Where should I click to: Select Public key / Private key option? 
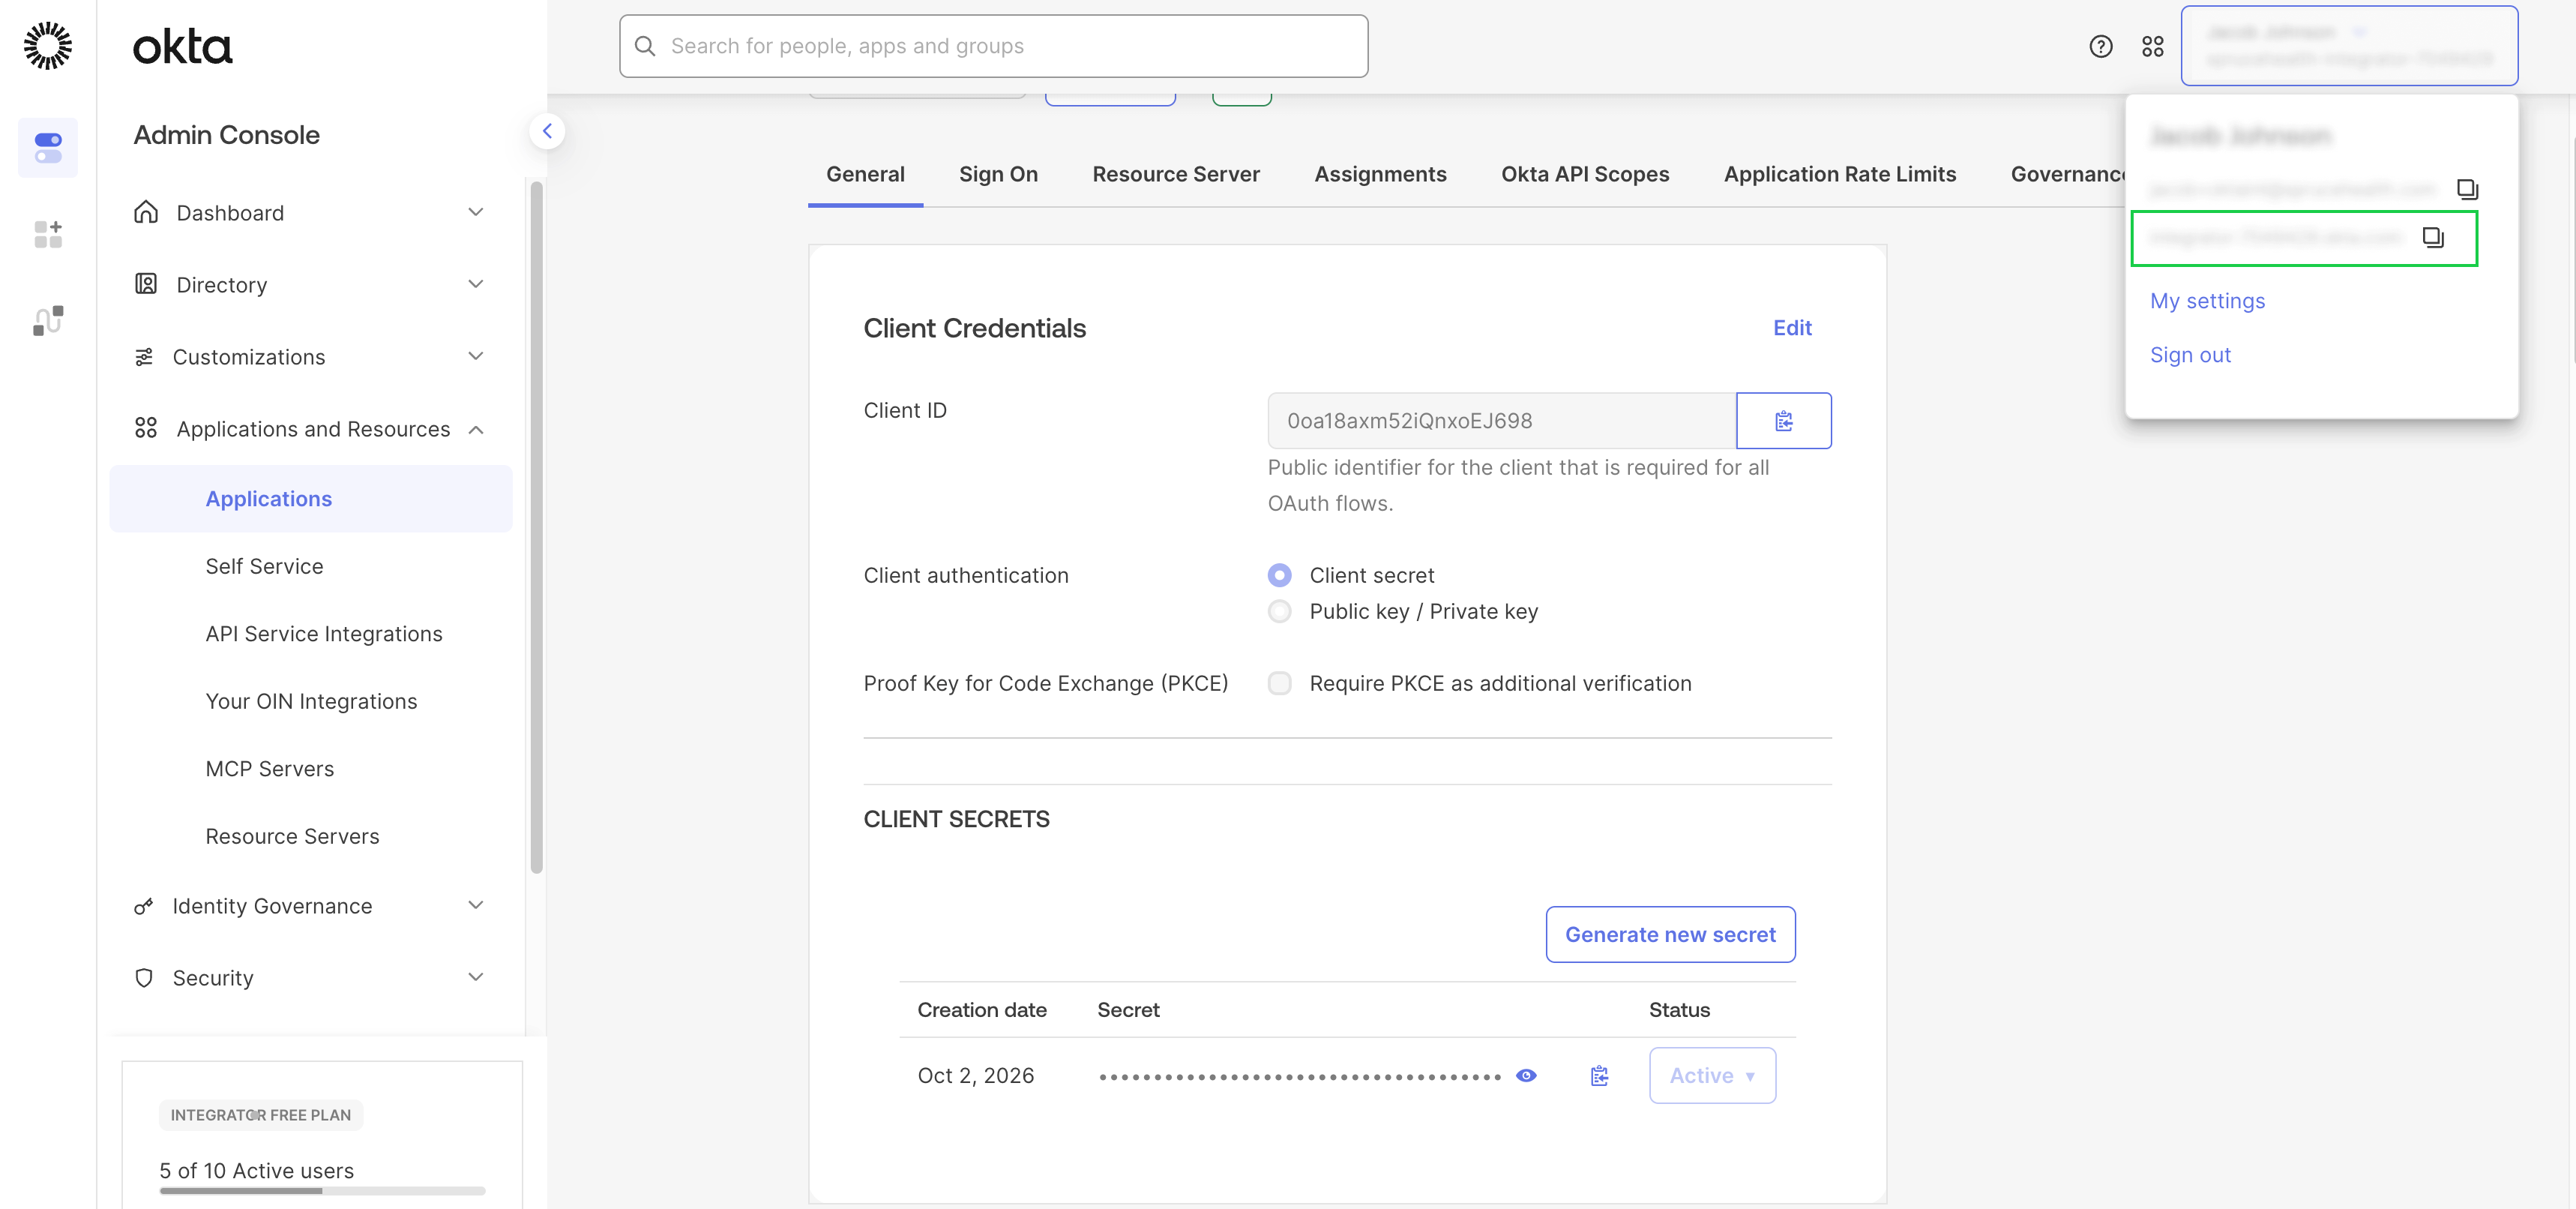pyautogui.click(x=1279, y=611)
